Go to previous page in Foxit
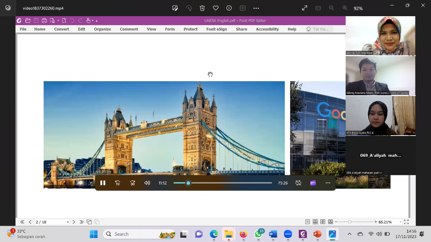 click(x=30, y=222)
